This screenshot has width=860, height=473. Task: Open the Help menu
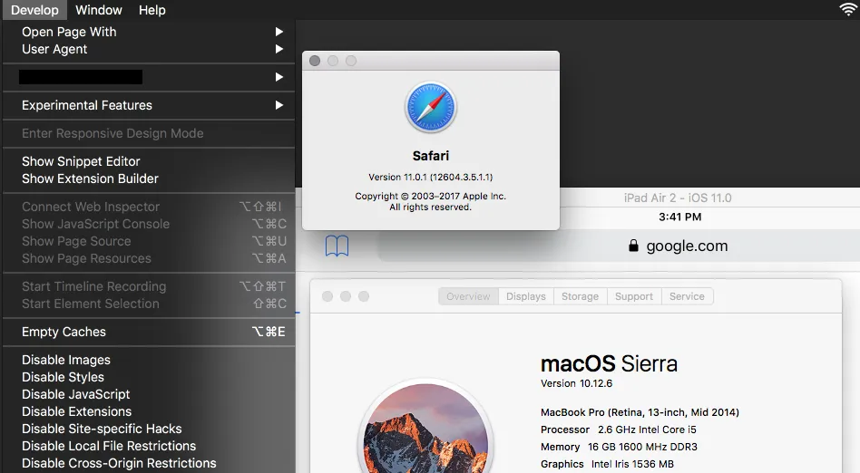point(151,10)
